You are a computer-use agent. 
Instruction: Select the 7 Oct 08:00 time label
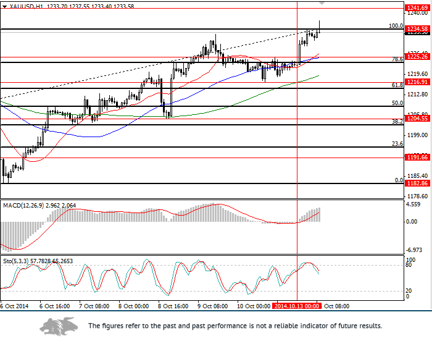(x=94, y=306)
